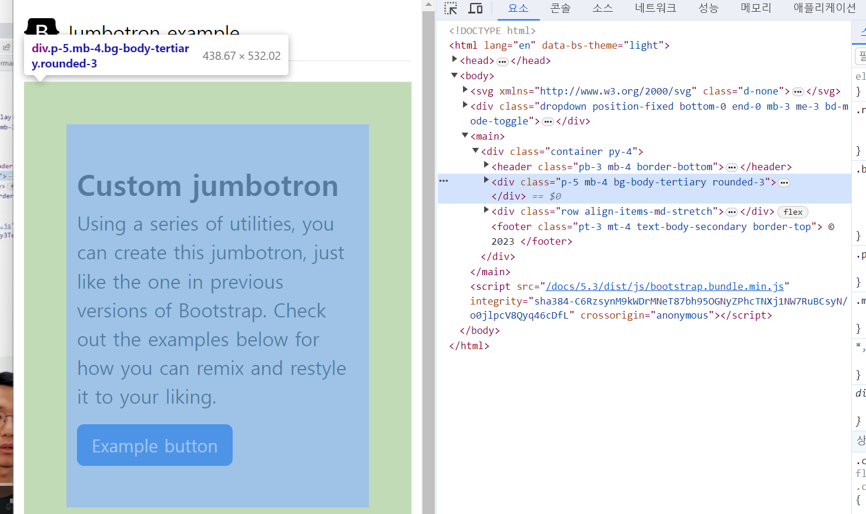Click the closing </body> tag line
The height and width of the screenshot is (514, 866).
coord(479,330)
